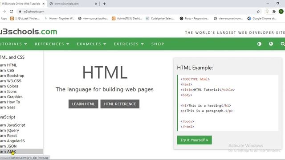This screenshot has width=285, height=160.
Task: Click the large HTML heading
Action: pos(105,72)
